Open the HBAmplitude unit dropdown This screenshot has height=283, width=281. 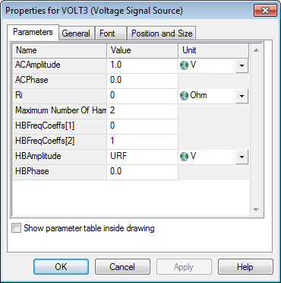point(242,157)
